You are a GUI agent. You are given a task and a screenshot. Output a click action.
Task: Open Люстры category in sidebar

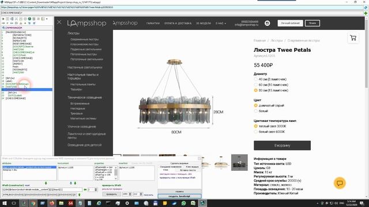73,33
